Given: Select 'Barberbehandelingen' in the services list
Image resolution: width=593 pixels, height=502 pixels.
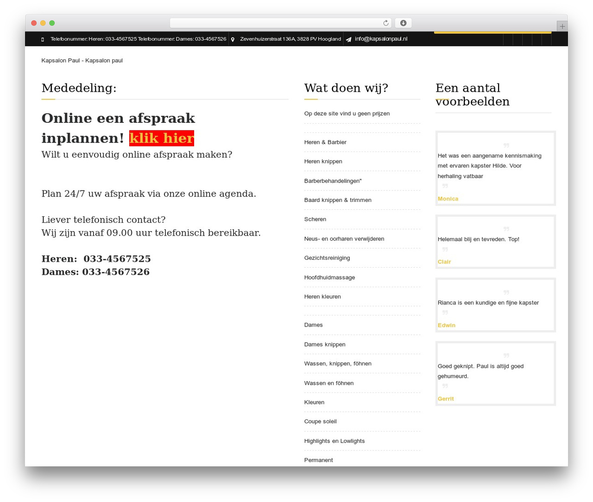Looking at the screenshot, I should point(333,181).
